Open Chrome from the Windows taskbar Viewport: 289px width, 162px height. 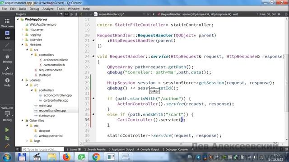coord(96,157)
